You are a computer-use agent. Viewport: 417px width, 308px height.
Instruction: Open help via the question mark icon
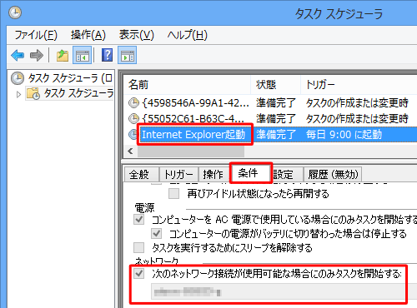click(107, 55)
